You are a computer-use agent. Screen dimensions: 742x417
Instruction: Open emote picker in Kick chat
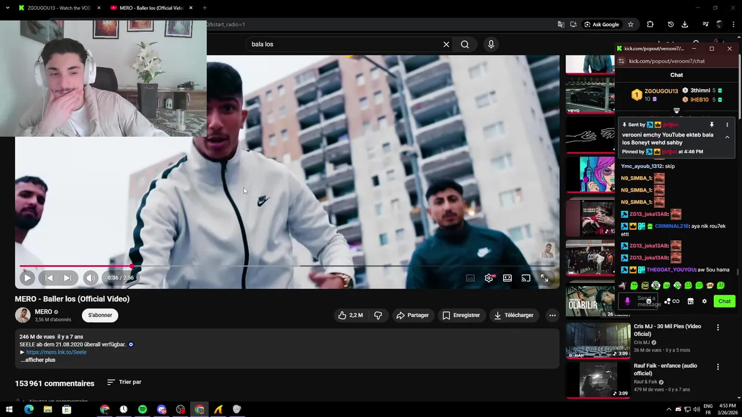649,301
